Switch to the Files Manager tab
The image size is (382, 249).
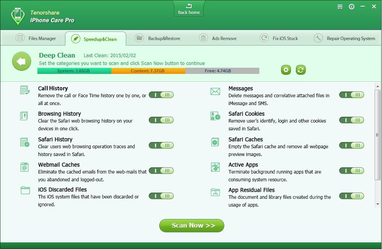35,39
